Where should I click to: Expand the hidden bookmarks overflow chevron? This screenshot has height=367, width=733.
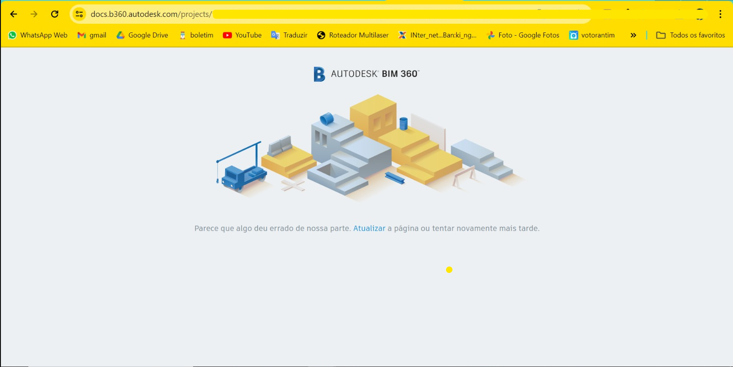point(633,35)
